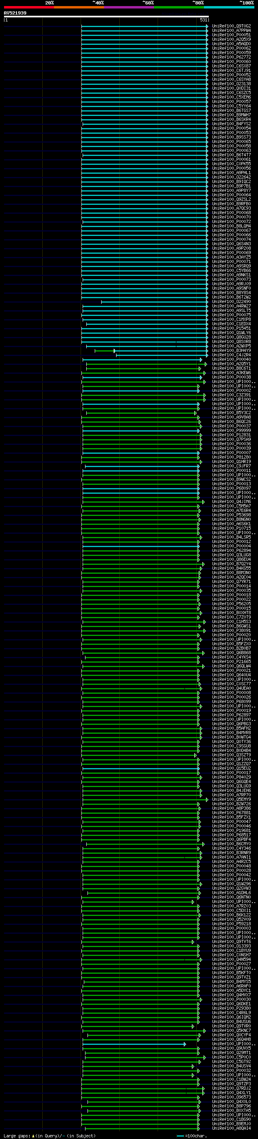Viewport: 258px width, 1139px height.
Task: Open hit UniRef100_P00051
Action: coord(231,35)
